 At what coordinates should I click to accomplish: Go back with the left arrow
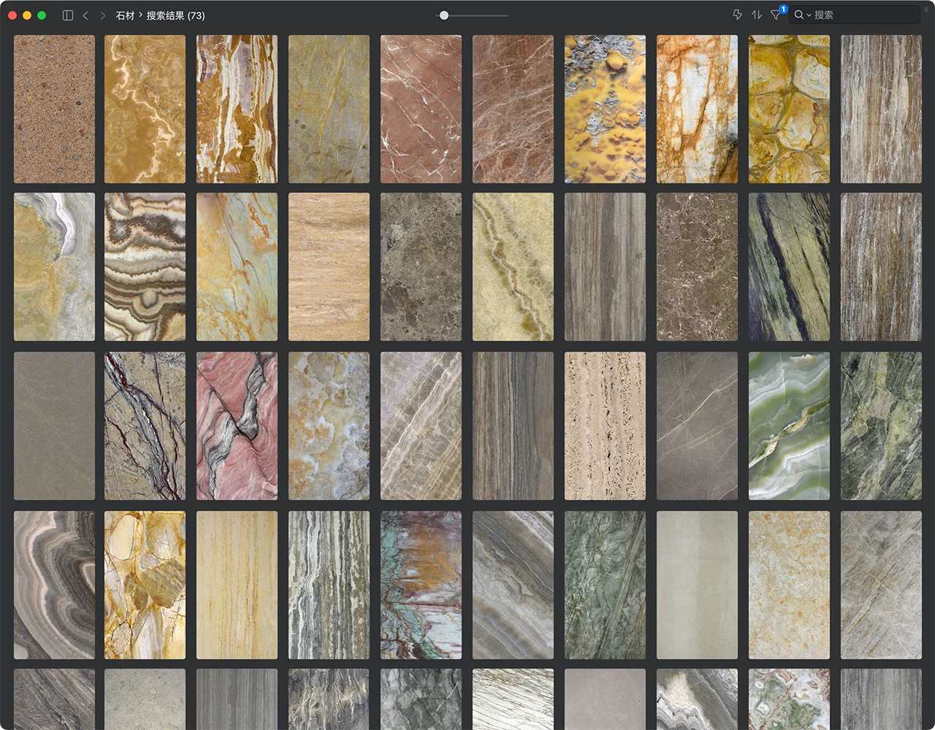pyautogui.click(x=85, y=15)
